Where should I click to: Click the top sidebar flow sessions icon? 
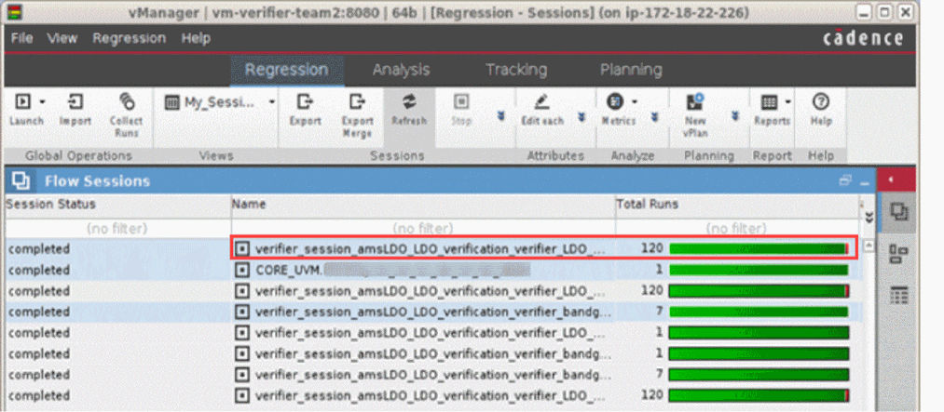899,212
